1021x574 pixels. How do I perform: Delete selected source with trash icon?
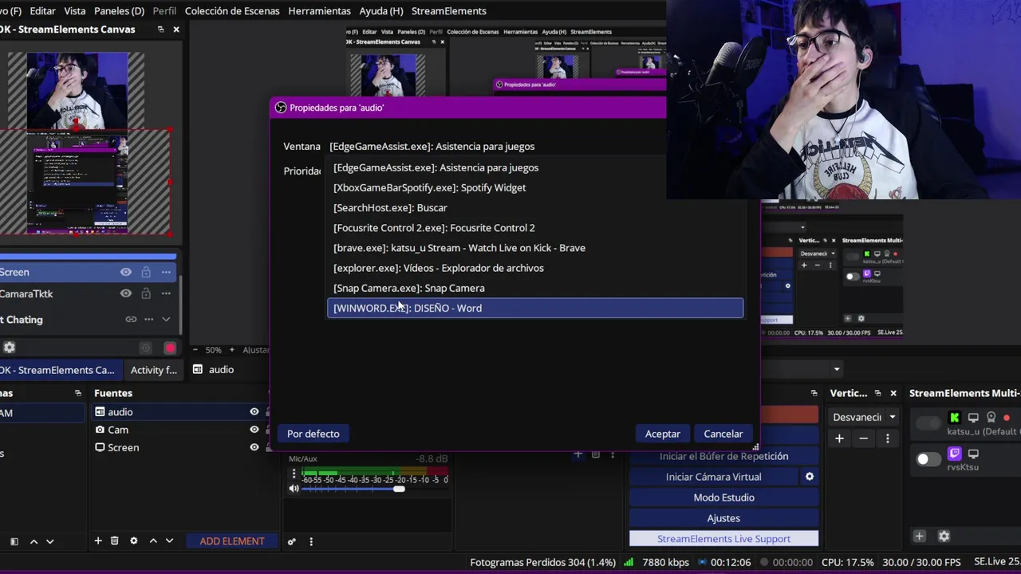pos(115,541)
